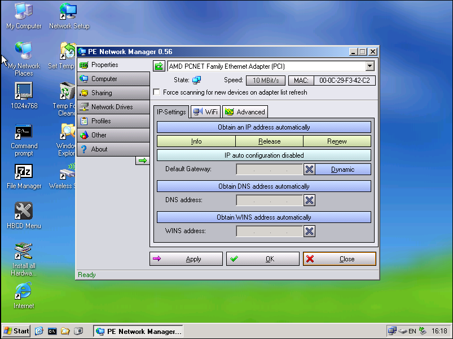
Task: Launch command prompt from quick launch bar
Action: pos(52,331)
